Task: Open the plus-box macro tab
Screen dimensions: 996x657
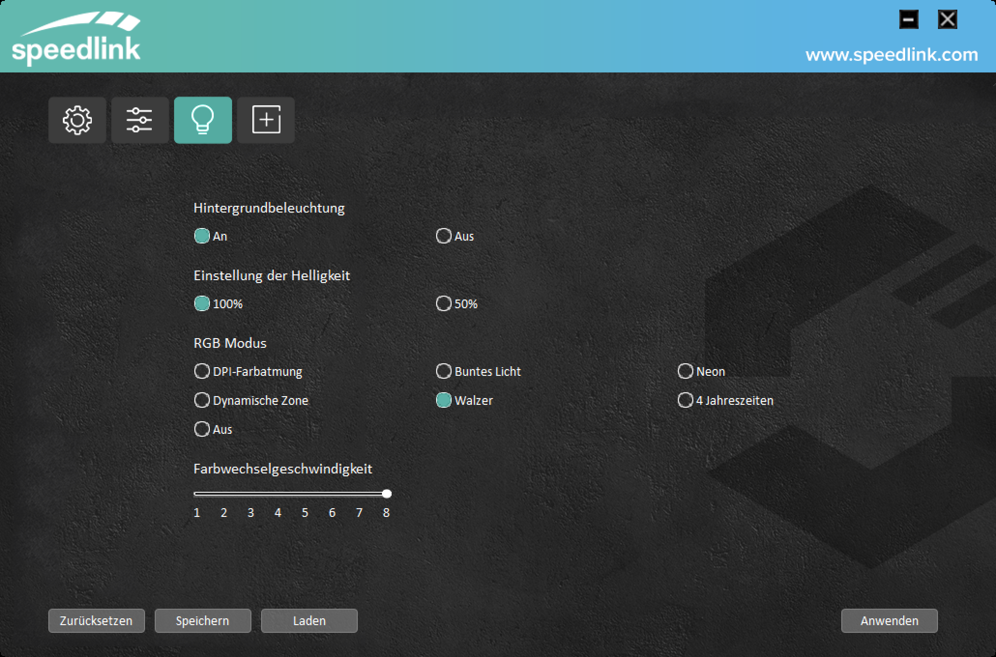Action: tap(266, 120)
